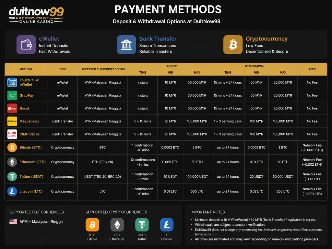332x249 pixels.
Task: Click the LTC Litecoin icon under Supported Cryptocurrencies
Action: (167, 225)
